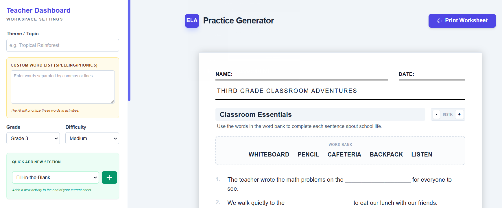Click the printer icon in Print Worksheet
This screenshot has height=208, width=502.
pyautogui.click(x=440, y=21)
